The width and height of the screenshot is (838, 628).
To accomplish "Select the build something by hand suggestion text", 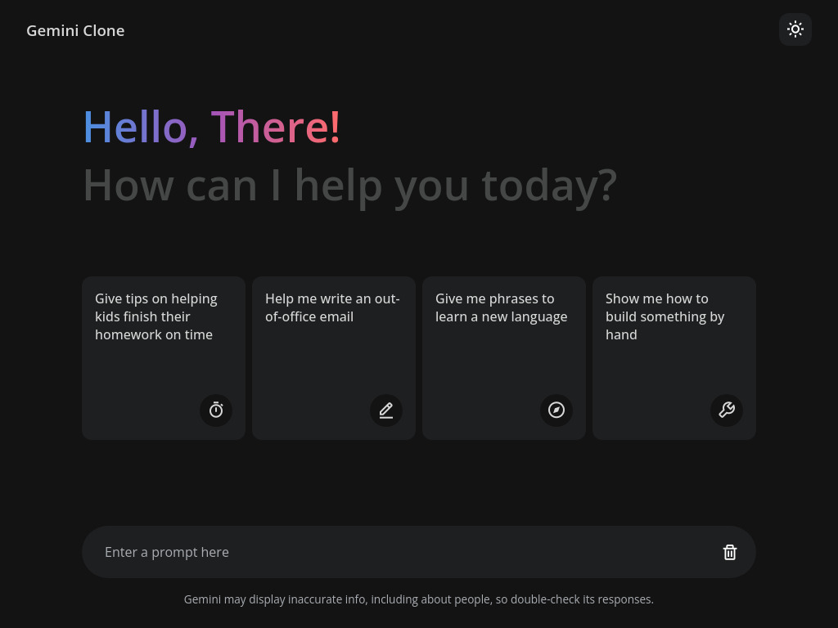I will [x=665, y=316].
